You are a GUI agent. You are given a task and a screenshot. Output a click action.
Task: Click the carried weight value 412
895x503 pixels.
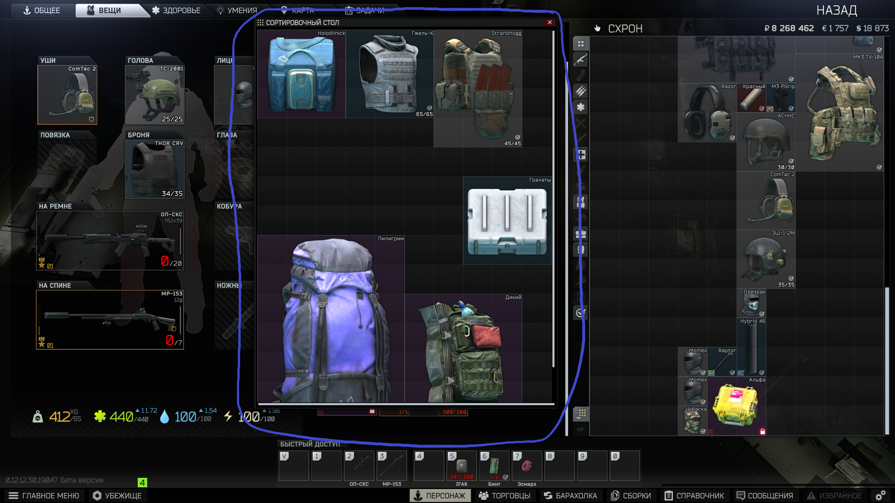[59, 417]
